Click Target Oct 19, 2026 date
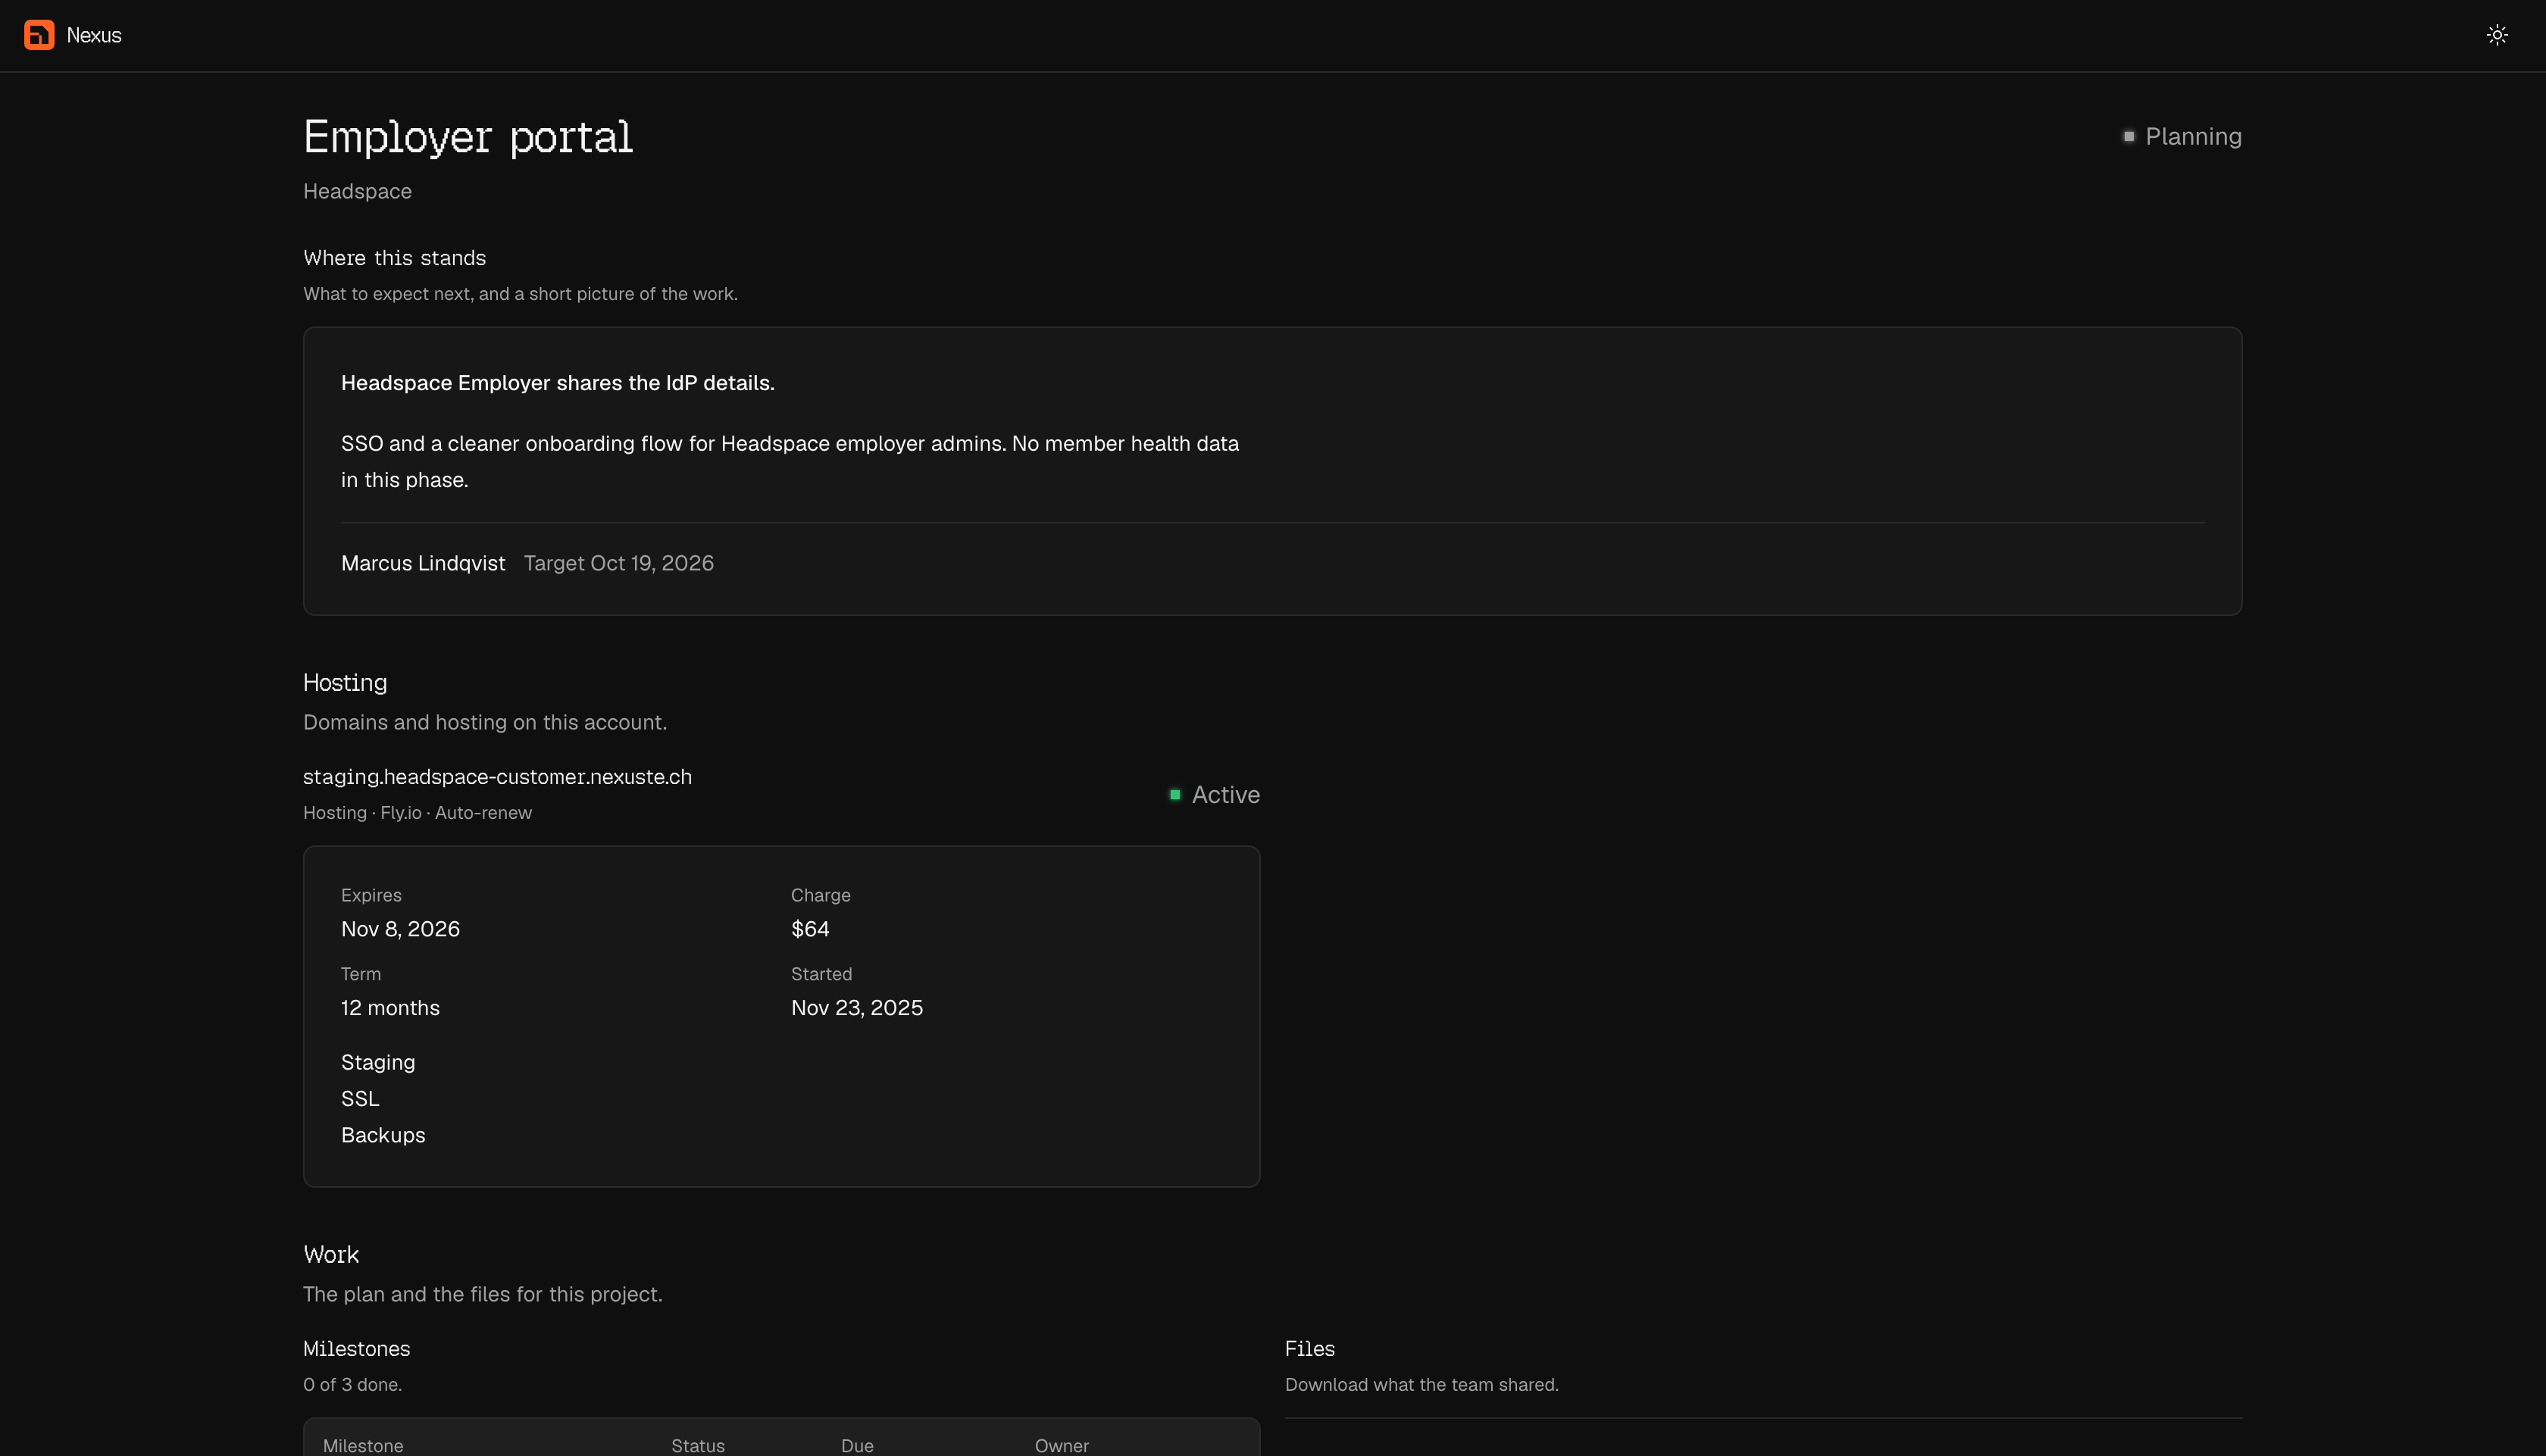 click(x=618, y=563)
